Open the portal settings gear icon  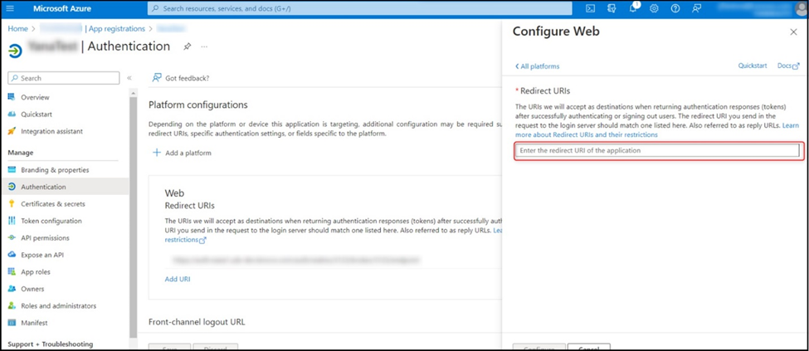coord(654,8)
